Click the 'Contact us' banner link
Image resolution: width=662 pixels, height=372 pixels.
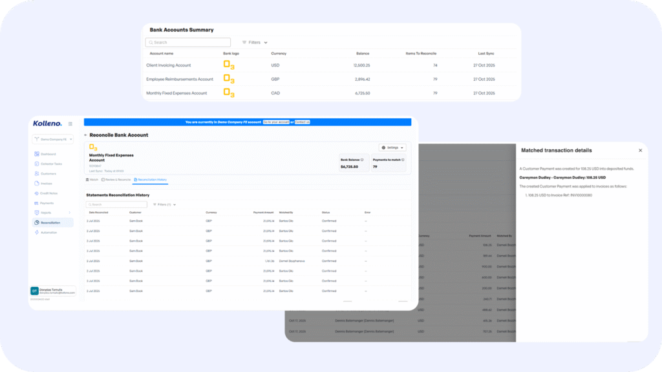click(302, 121)
